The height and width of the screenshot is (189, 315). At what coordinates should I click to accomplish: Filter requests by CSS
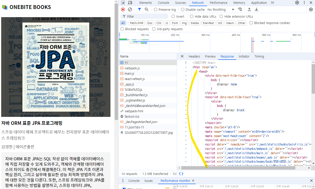(x=159, y=23)
